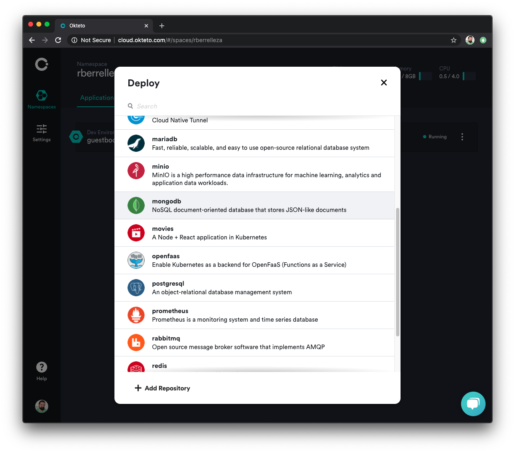Image resolution: width=515 pixels, height=453 pixels.
Task: Click the plus icon beside Add Repository
Action: pyautogui.click(x=138, y=388)
